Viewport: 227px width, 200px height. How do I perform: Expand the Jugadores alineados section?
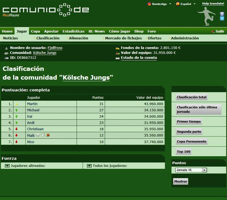click(7, 166)
